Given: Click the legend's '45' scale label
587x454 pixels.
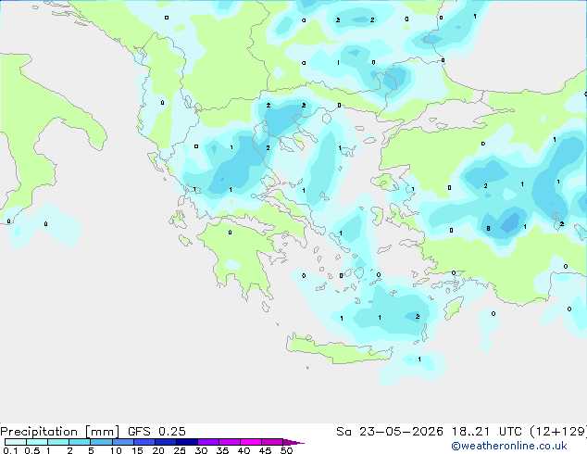Looking at the screenshot, I should pos(265,450).
